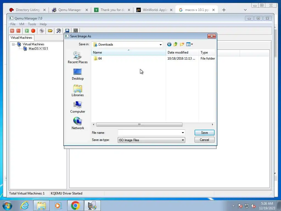Open the Save as type ISO dropdown
281x211 pixels.
click(x=151, y=140)
